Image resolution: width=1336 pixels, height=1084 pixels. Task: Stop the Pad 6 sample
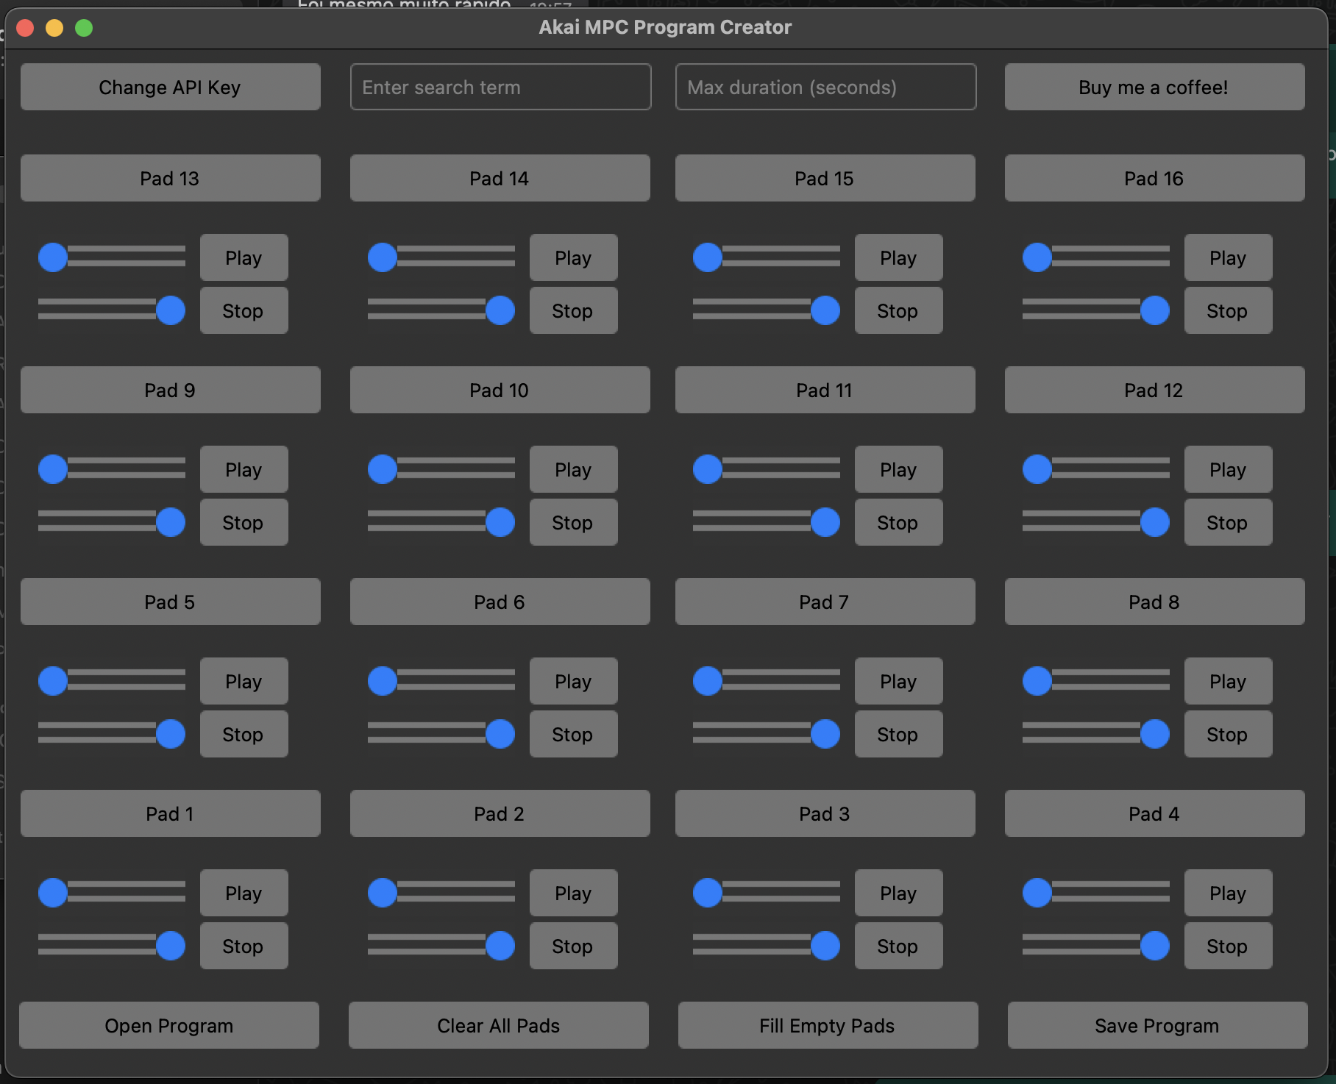coord(573,734)
